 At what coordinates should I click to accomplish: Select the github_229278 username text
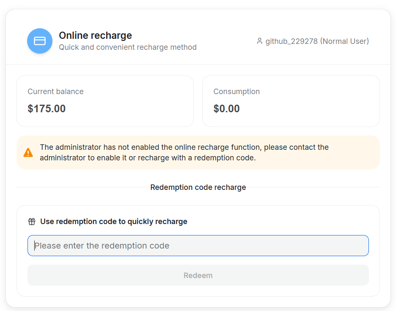pos(291,41)
